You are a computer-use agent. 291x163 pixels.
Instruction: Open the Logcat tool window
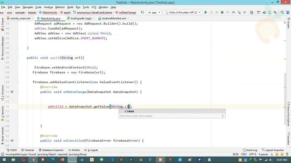91,150
